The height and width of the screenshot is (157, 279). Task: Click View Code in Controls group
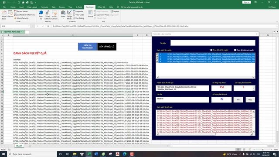click(78, 15)
